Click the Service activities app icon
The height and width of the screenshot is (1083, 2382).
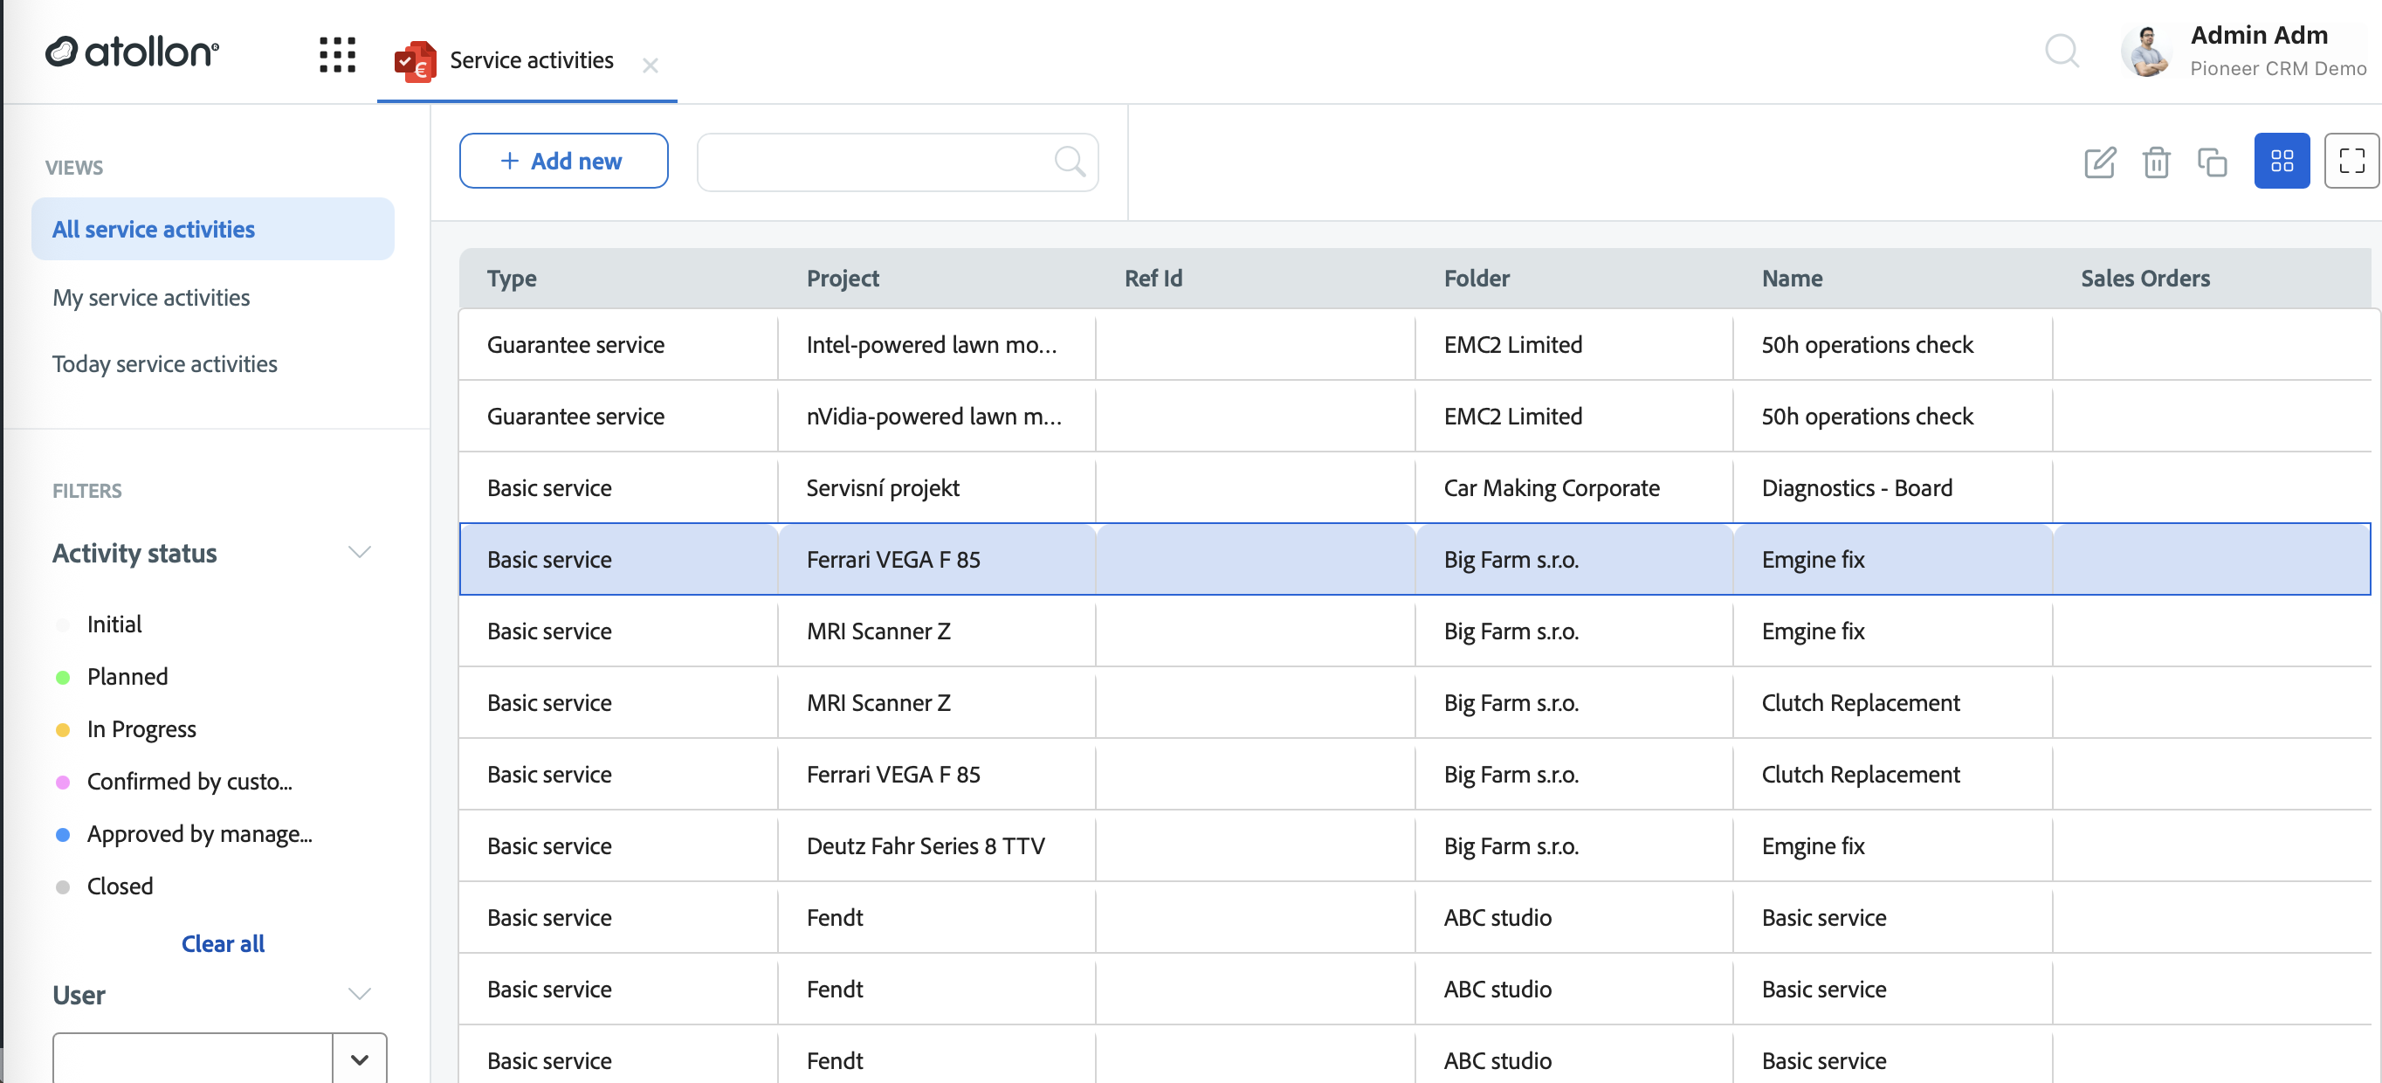pyautogui.click(x=414, y=61)
